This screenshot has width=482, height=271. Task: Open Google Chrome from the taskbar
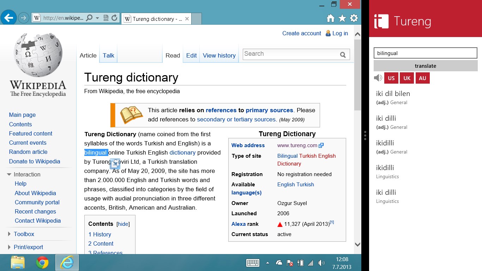coord(42,263)
